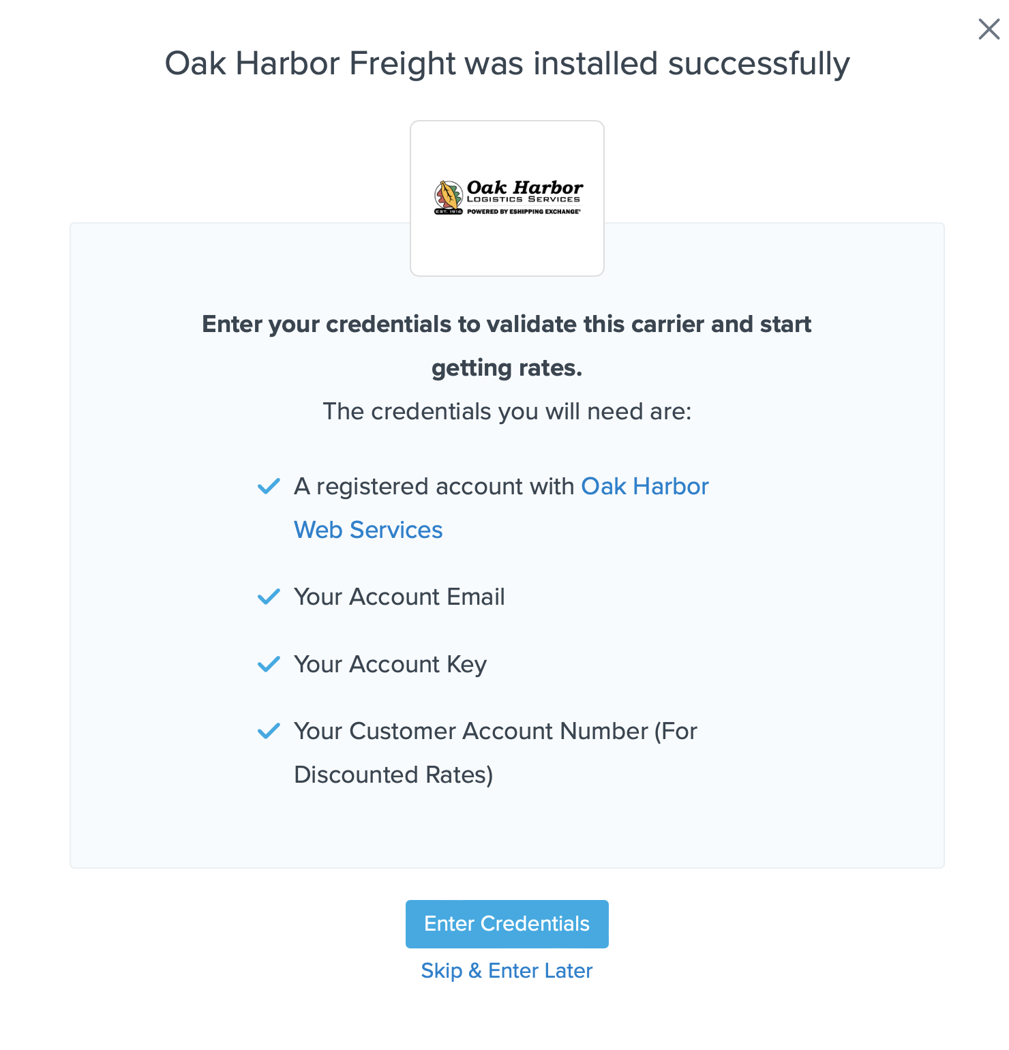Close the installation success dialog

click(989, 29)
